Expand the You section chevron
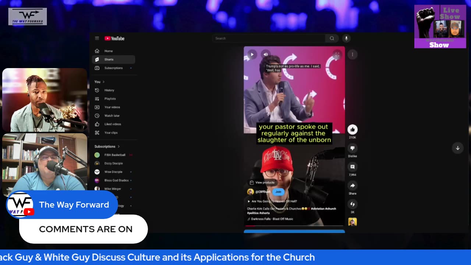 point(103,82)
